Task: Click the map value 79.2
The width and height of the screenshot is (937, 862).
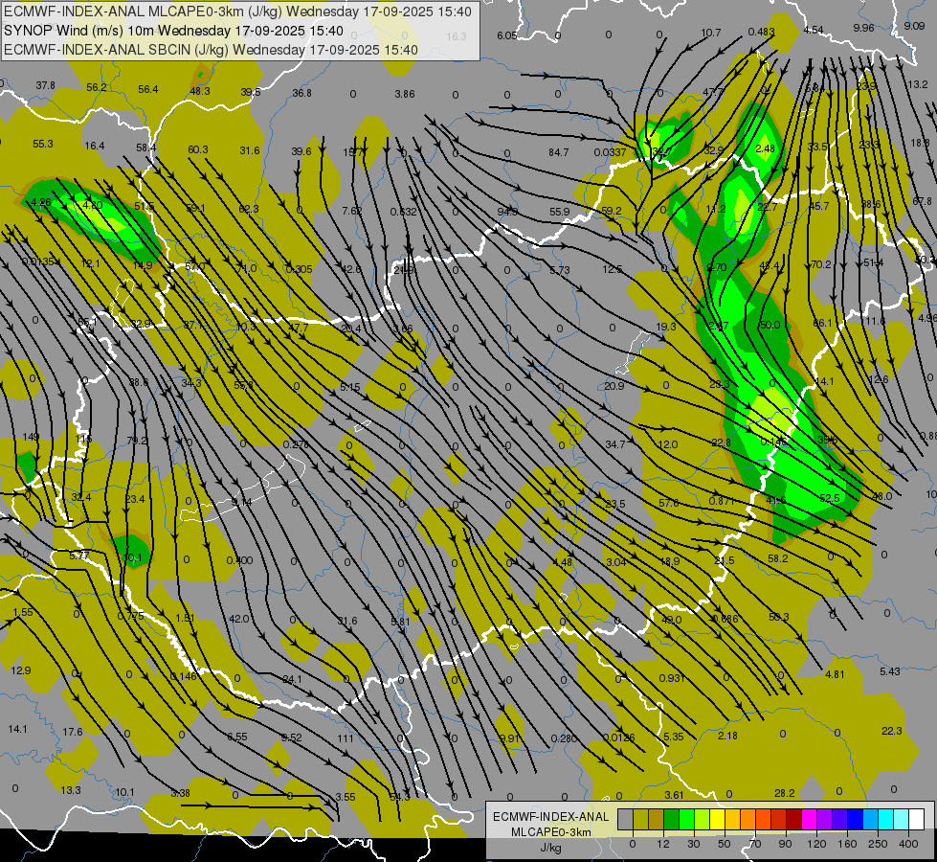Action: [x=137, y=441]
